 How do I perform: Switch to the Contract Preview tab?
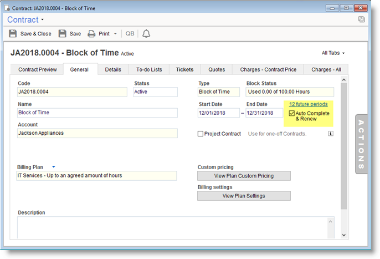click(38, 69)
